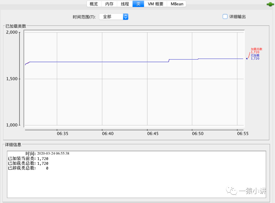Click the 1,500 y-axis label

click(x=12, y=79)
